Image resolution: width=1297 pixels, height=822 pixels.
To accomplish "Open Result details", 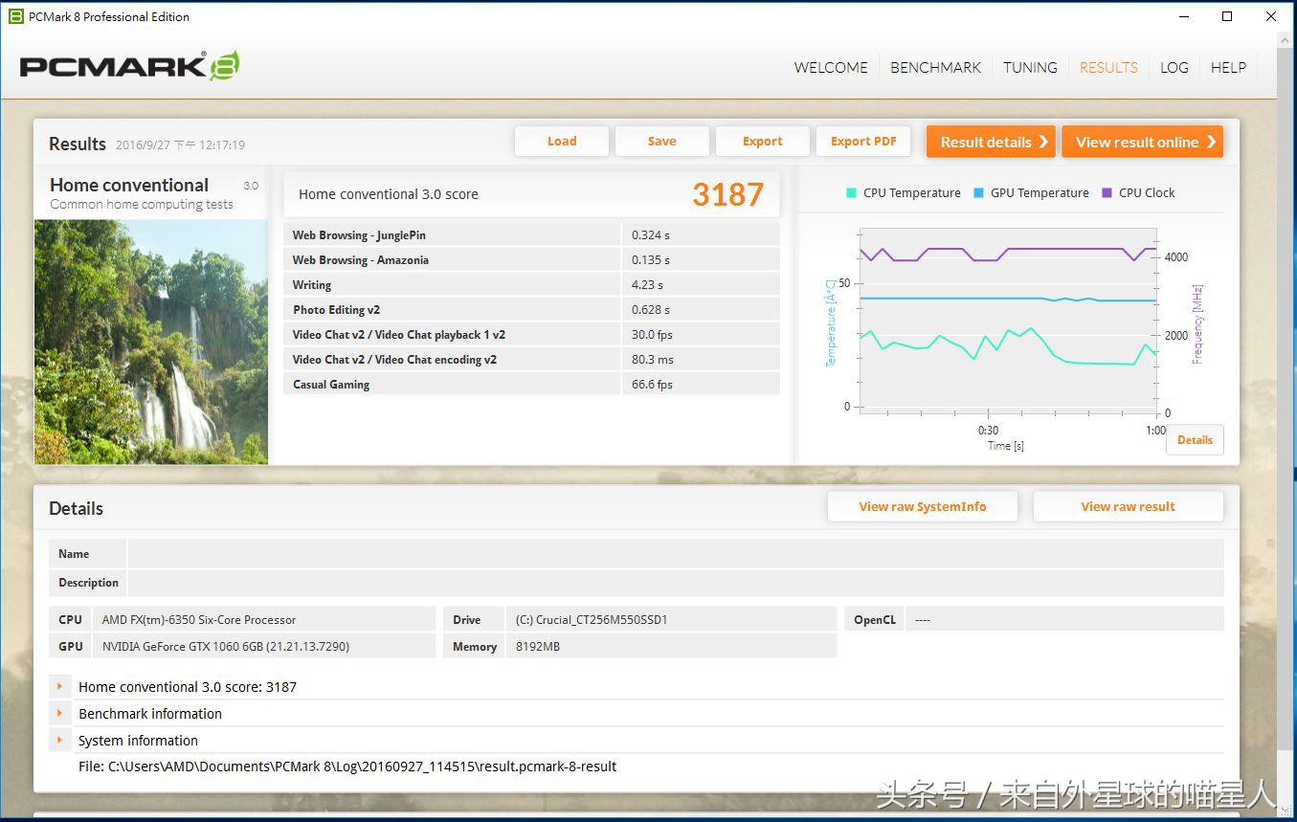I will click(x=990, y=141).
